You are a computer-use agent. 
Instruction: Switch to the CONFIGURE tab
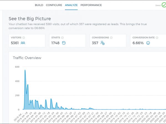pos(54,5)
